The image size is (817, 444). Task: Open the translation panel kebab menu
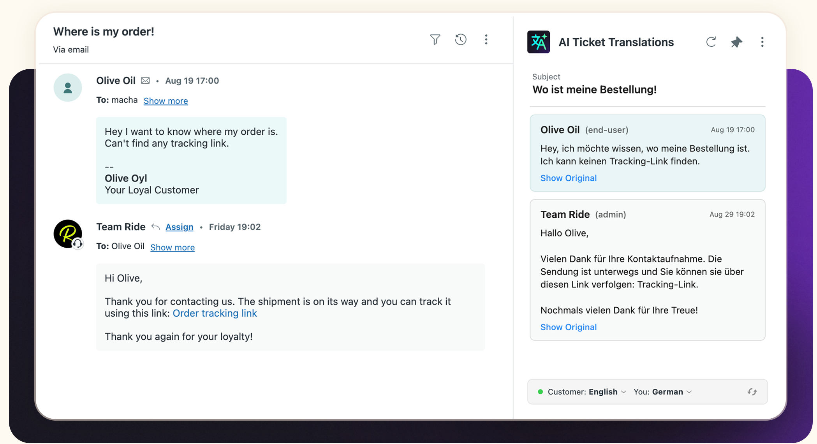762,42
